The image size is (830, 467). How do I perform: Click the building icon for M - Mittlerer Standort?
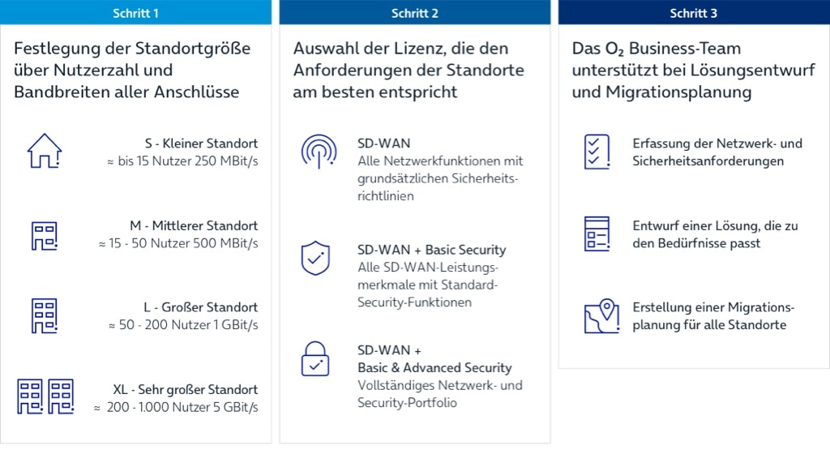(45, 234)
